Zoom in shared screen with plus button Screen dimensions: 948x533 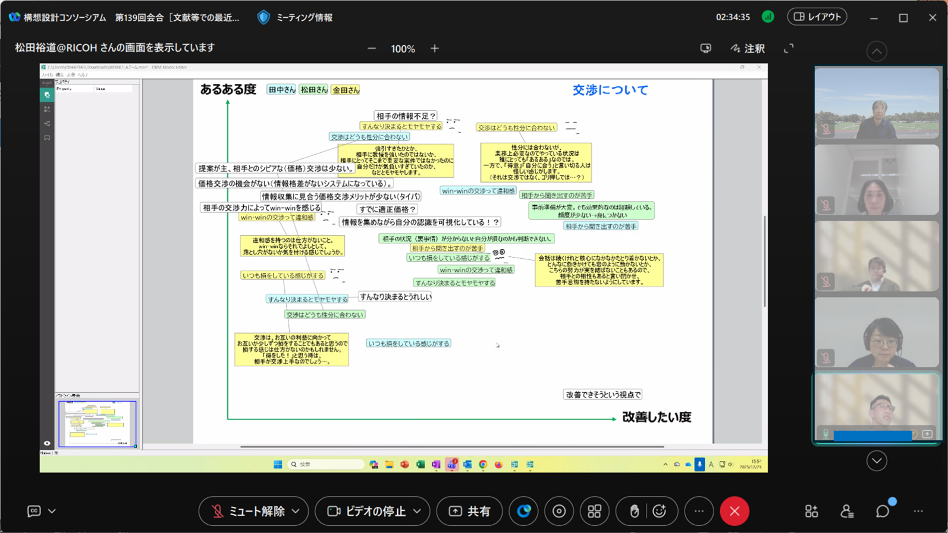point(435,49)
